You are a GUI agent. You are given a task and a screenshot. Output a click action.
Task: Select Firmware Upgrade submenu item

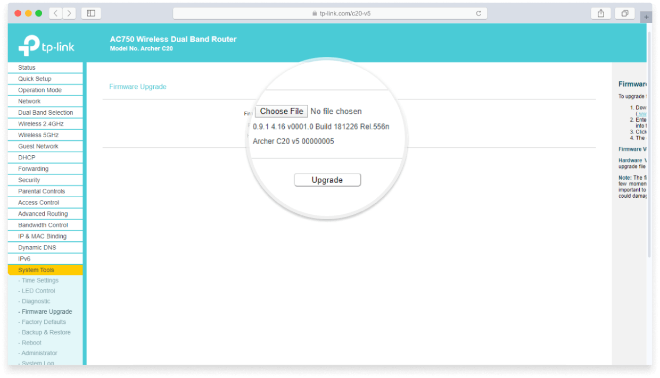click(45, 312)
